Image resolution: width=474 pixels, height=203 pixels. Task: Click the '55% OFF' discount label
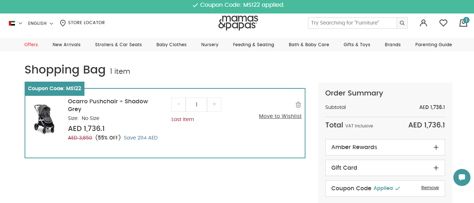[x=108, y=138]
